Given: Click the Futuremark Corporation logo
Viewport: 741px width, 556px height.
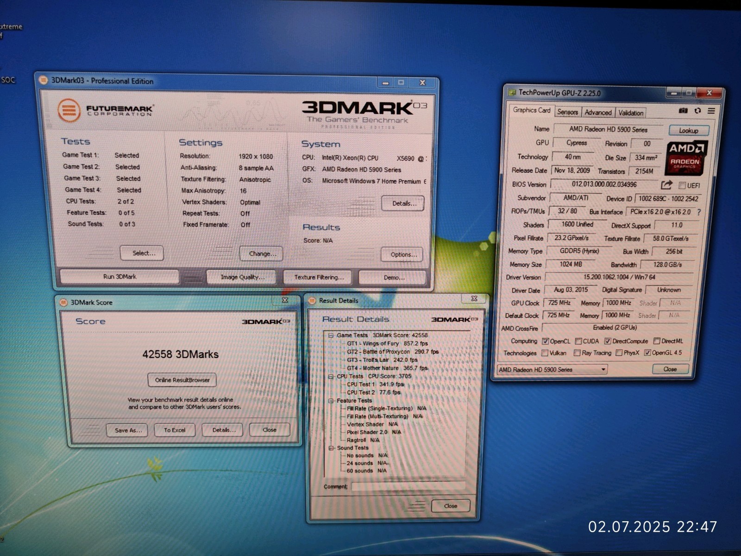Looking at the screenshot, I should coord(106,110).
